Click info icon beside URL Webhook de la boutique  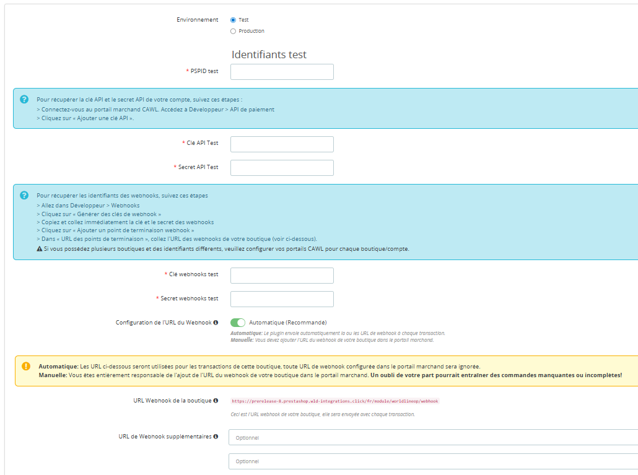click(216, 401)
